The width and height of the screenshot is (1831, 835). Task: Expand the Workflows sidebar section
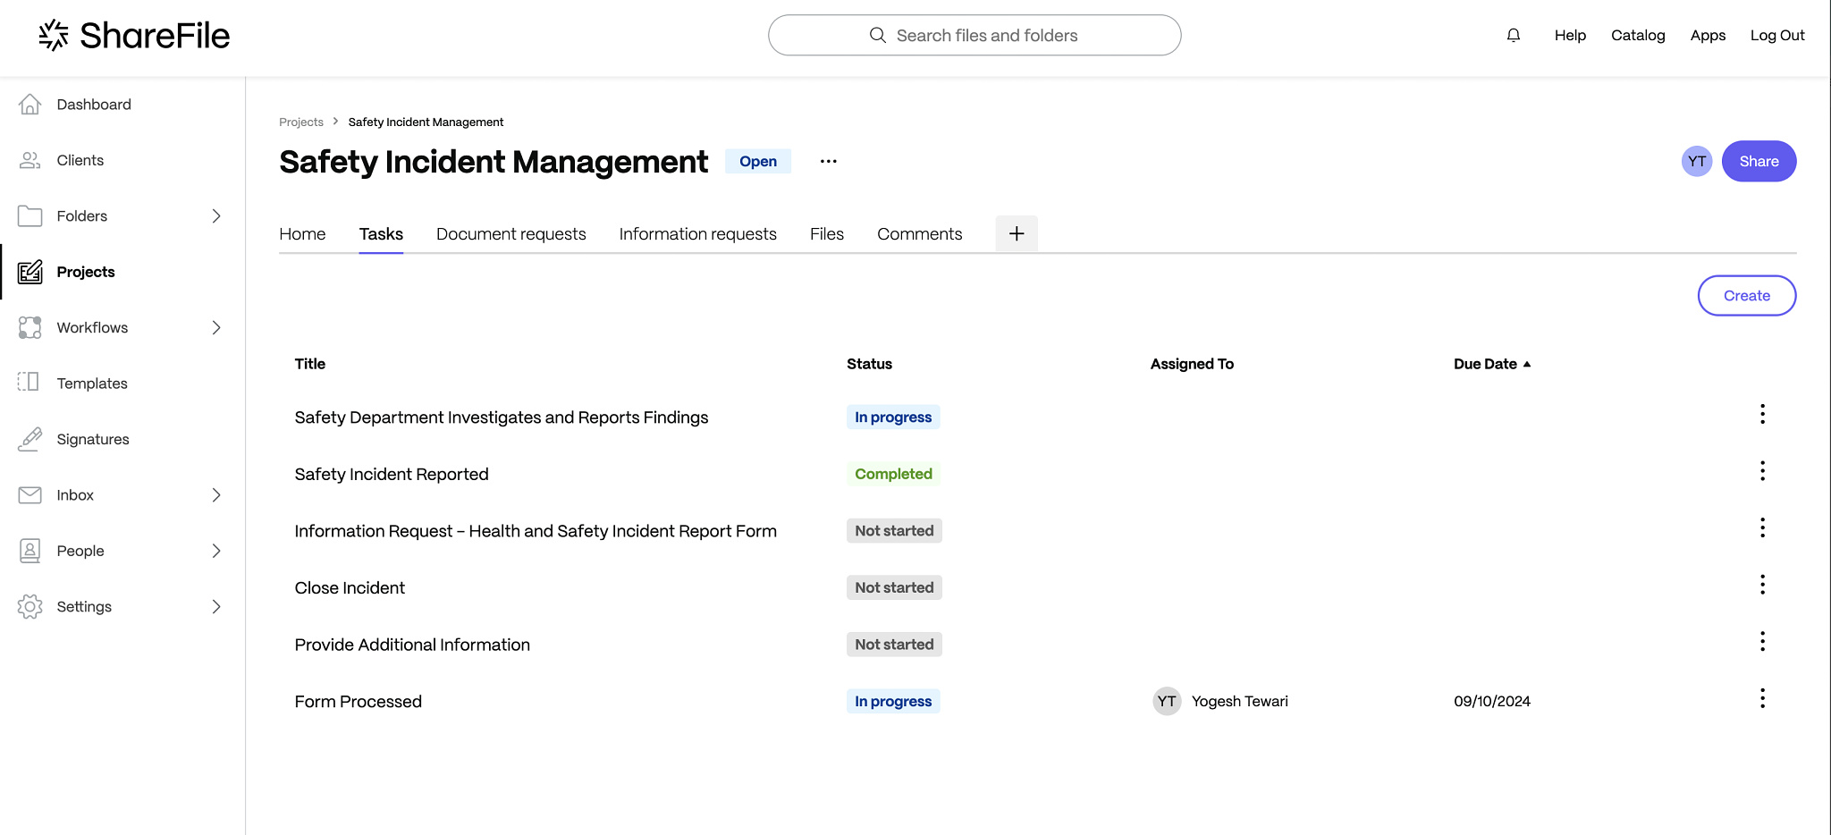pyautogui.click(x=216, y=327)
